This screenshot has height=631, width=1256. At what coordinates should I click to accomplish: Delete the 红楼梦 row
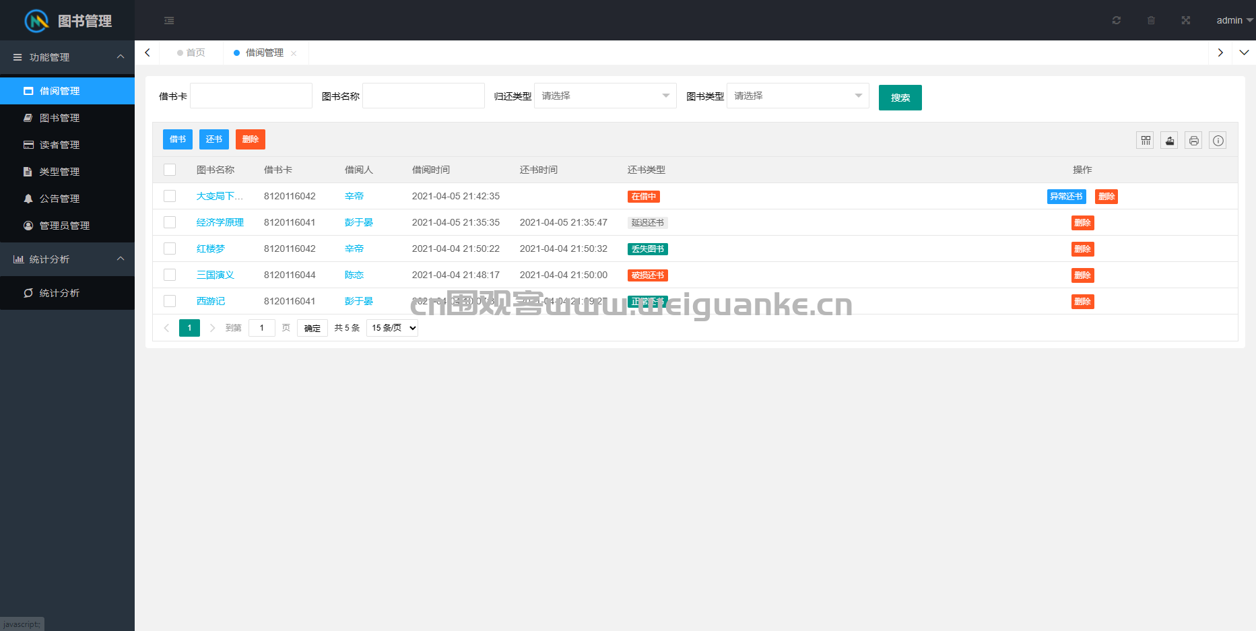click(1083, 249)
